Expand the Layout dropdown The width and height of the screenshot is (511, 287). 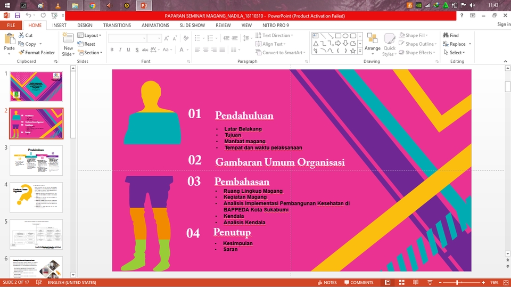pyautogui.click(x=89, y=35)
